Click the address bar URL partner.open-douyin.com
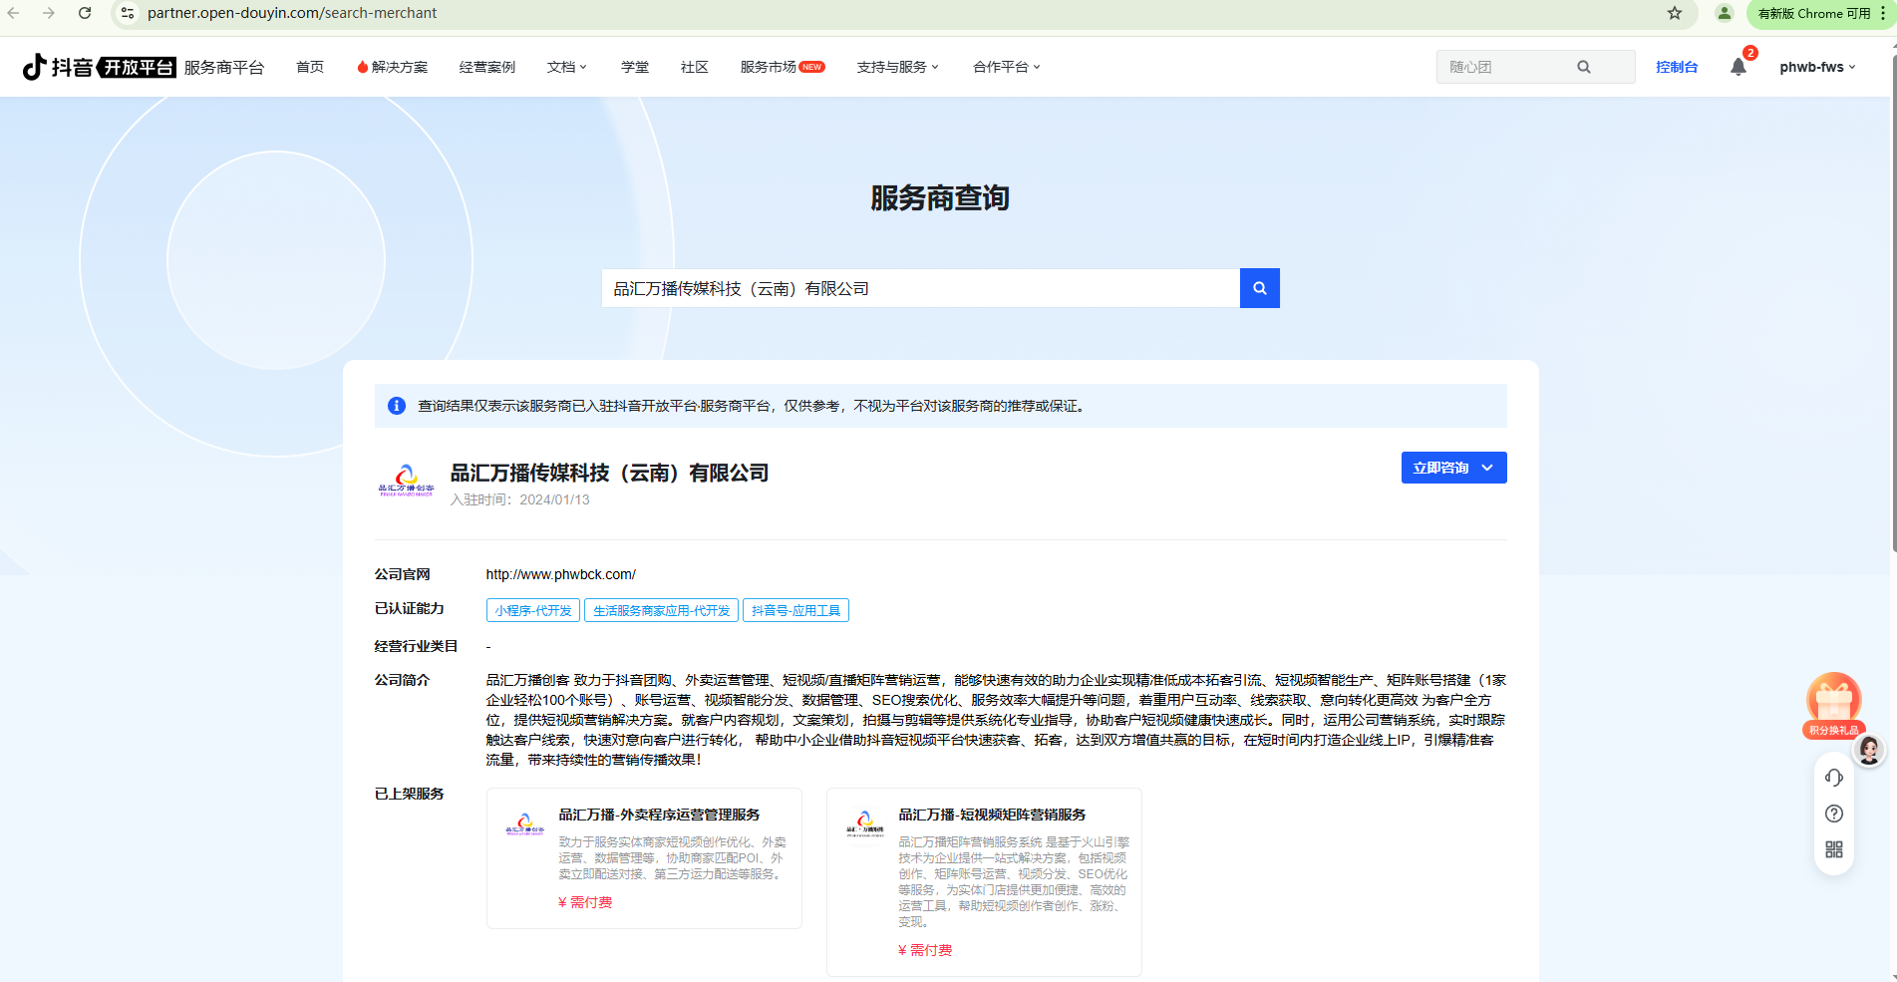 tap(292, 13)
